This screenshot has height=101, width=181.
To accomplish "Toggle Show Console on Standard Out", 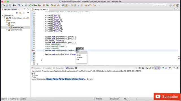I will 156,68.
